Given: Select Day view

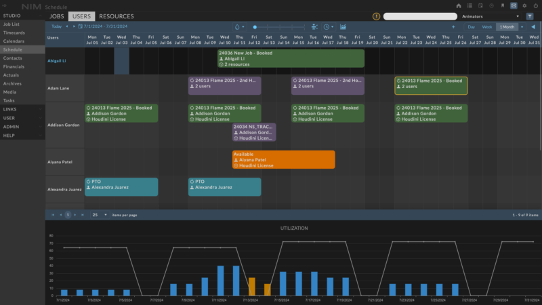Looking at the screenshot, I should click(471, 26).
